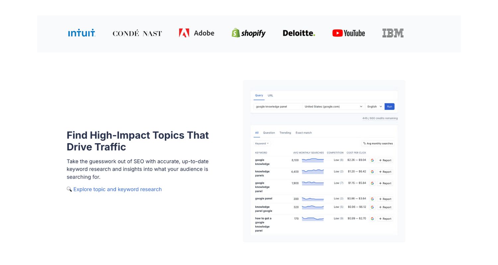The width and height of the screenshot is (498, 265).
Task: Click the Shopify logo
Action: [x=248, y=33]
